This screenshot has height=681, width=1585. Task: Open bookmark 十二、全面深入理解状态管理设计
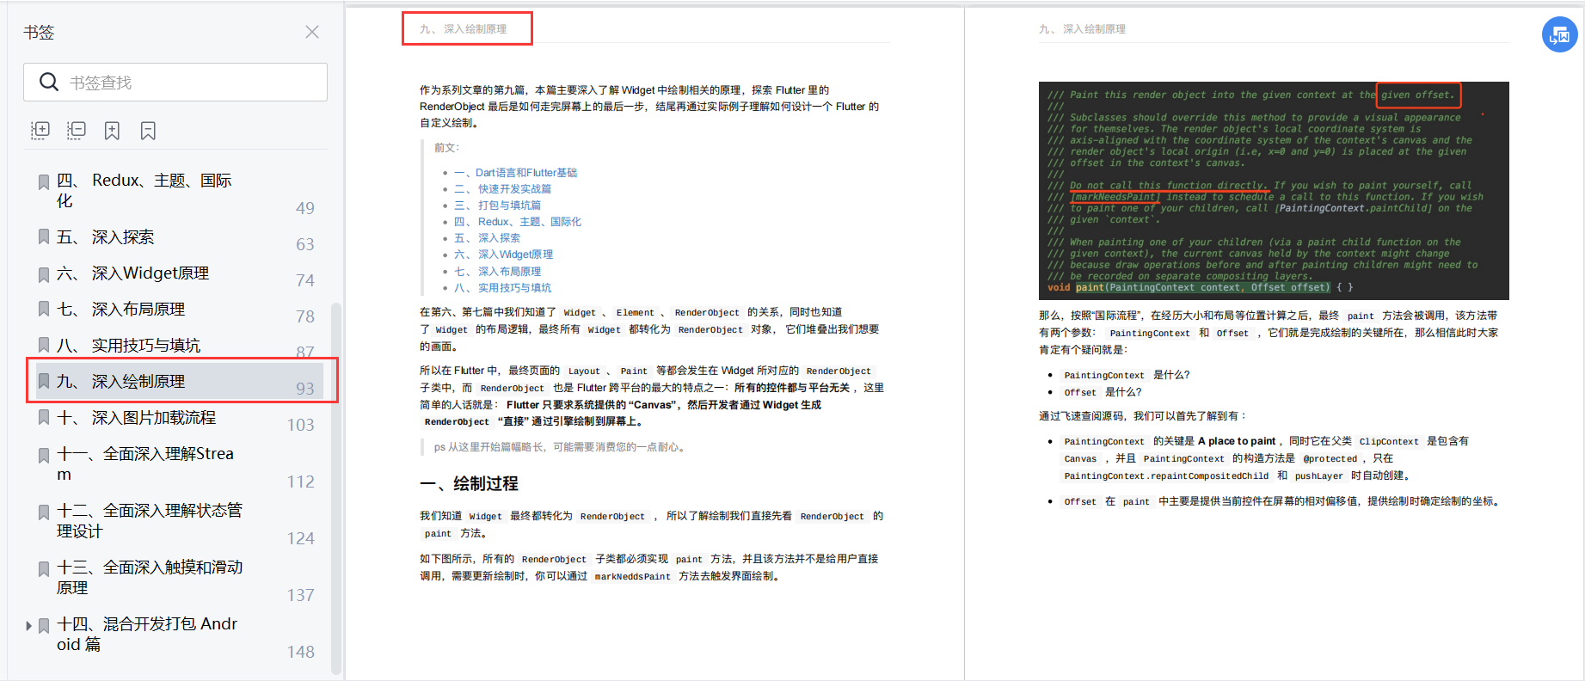[150, 521]
